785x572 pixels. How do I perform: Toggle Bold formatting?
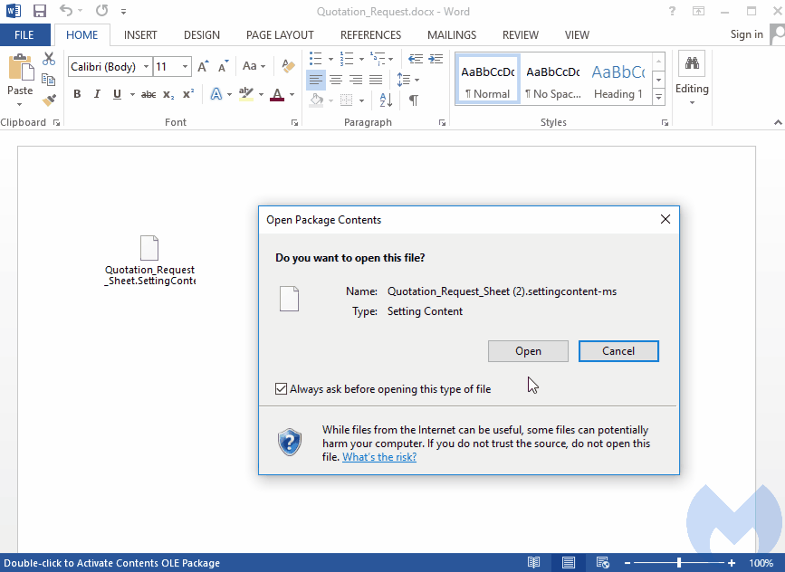[77, 94]
